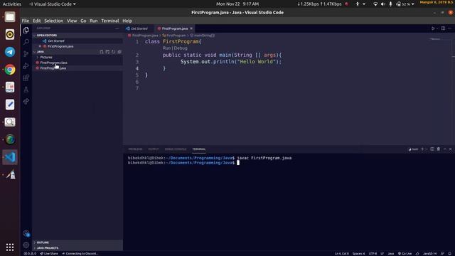Image resolution: width=455 pixels, height=256 pixels.
Task: Open the Terminal menu
Action: pos(110,21)
